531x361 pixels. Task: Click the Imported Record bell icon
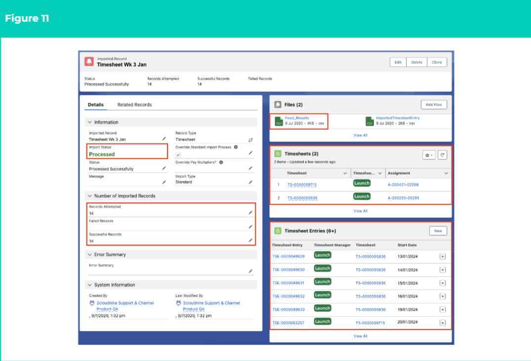coord(89,62)
